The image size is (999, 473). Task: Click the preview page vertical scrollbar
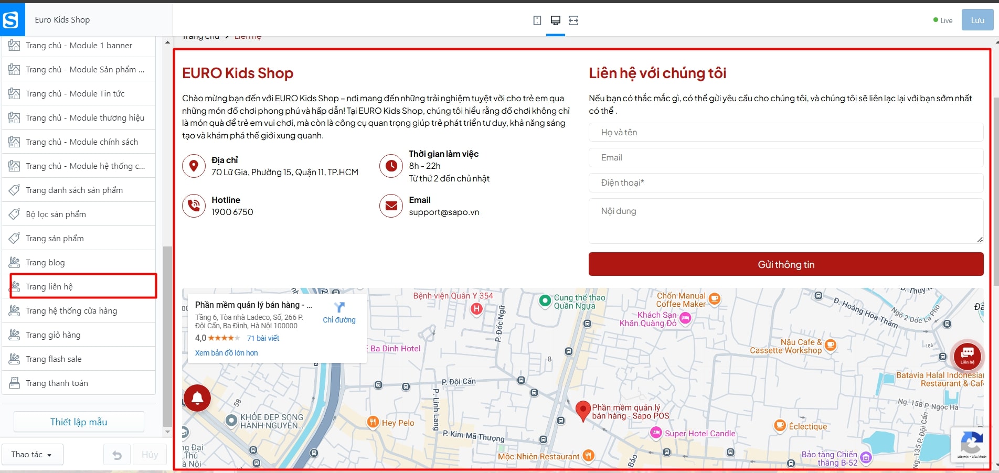tap(996, 191)
